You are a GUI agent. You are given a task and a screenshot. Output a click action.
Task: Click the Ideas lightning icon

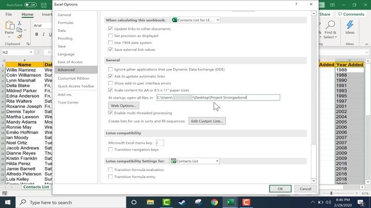[350, 25]
